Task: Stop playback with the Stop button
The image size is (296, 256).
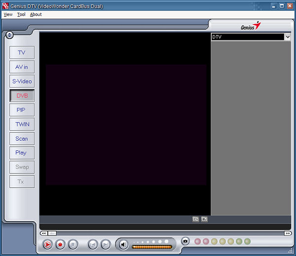Action: [73, 244]
